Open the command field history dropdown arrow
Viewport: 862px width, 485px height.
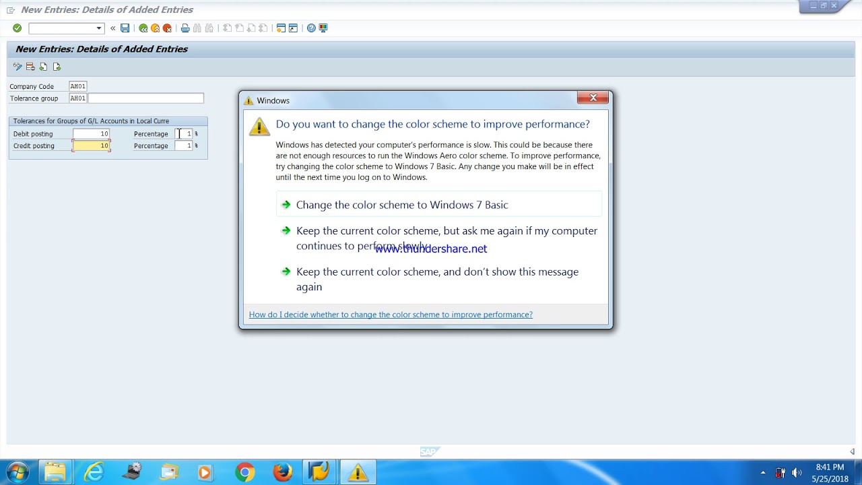click(99, 28)
